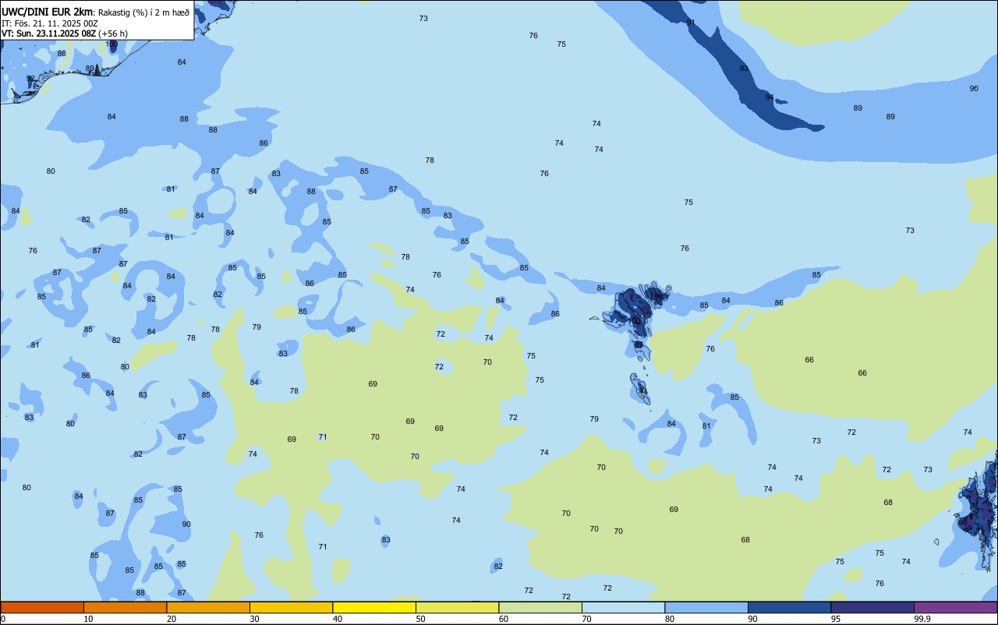Click the 'VT: Sun. 23.11.2025 08Z (+56 h)' line
The image size is (998, 625).
click(65, 34)
